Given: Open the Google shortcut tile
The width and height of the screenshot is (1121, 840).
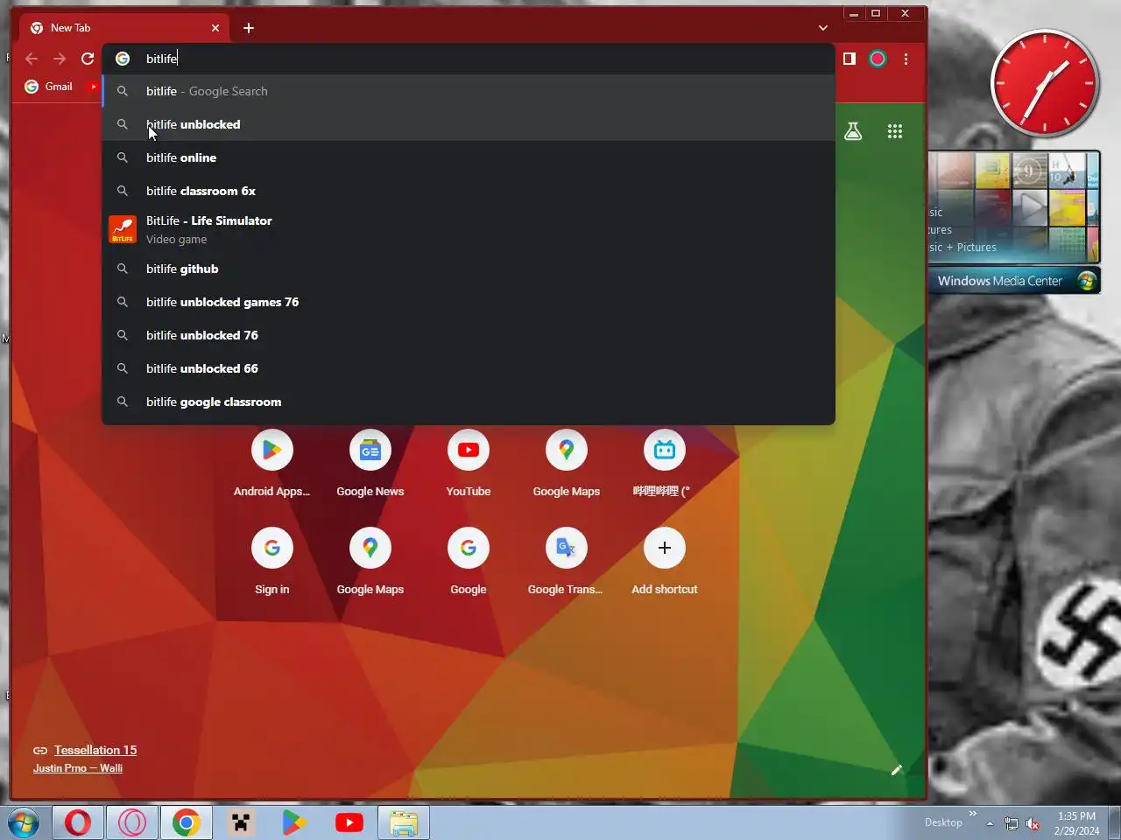Looking at the screenshot, I should 469,562.
